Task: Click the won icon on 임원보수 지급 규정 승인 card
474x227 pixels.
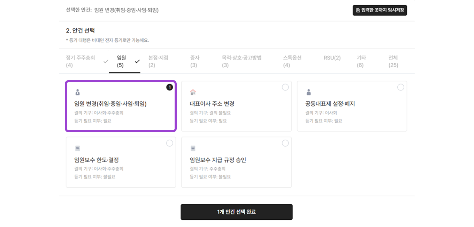Action: tap(193, 148)
